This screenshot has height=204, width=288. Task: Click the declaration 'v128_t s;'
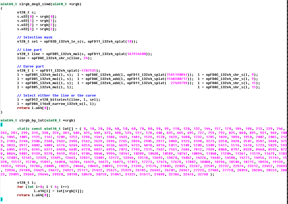coord(26,12)
